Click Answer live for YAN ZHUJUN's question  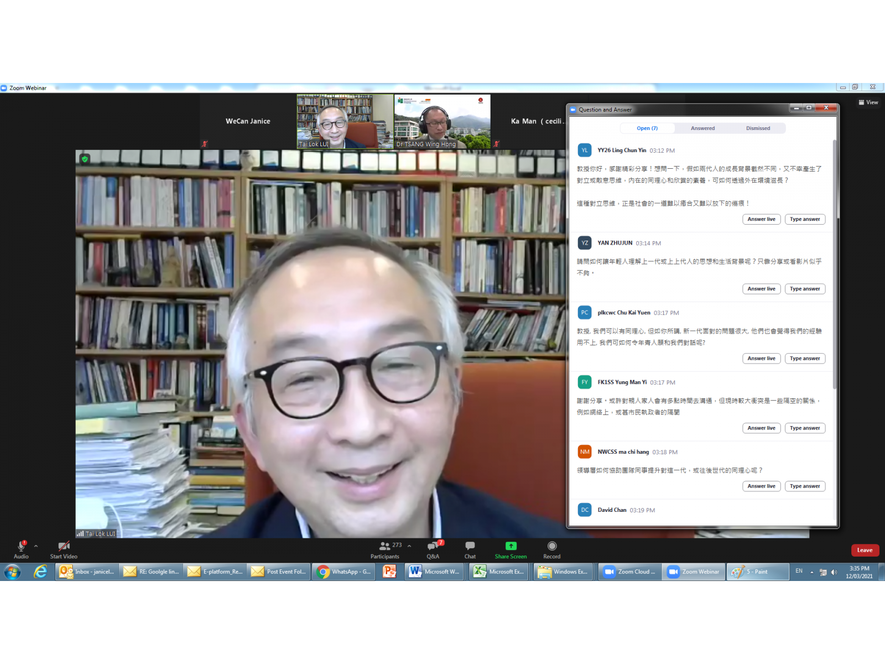761,289
